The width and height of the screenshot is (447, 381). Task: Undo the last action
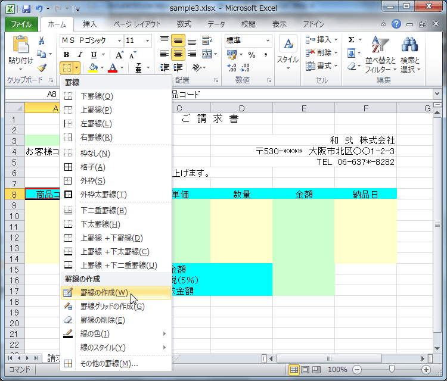pos(39,9)
